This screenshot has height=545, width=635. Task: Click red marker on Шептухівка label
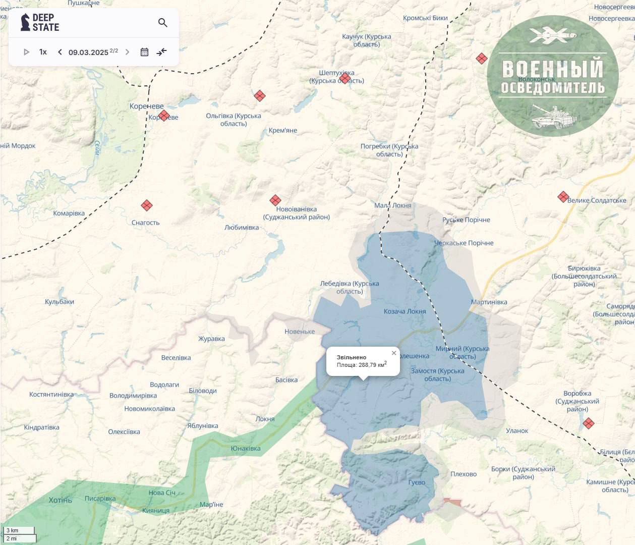pyautogui.click(x=344, y=78)
